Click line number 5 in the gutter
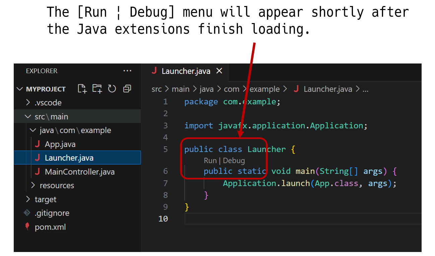 [x=165, y=149]
